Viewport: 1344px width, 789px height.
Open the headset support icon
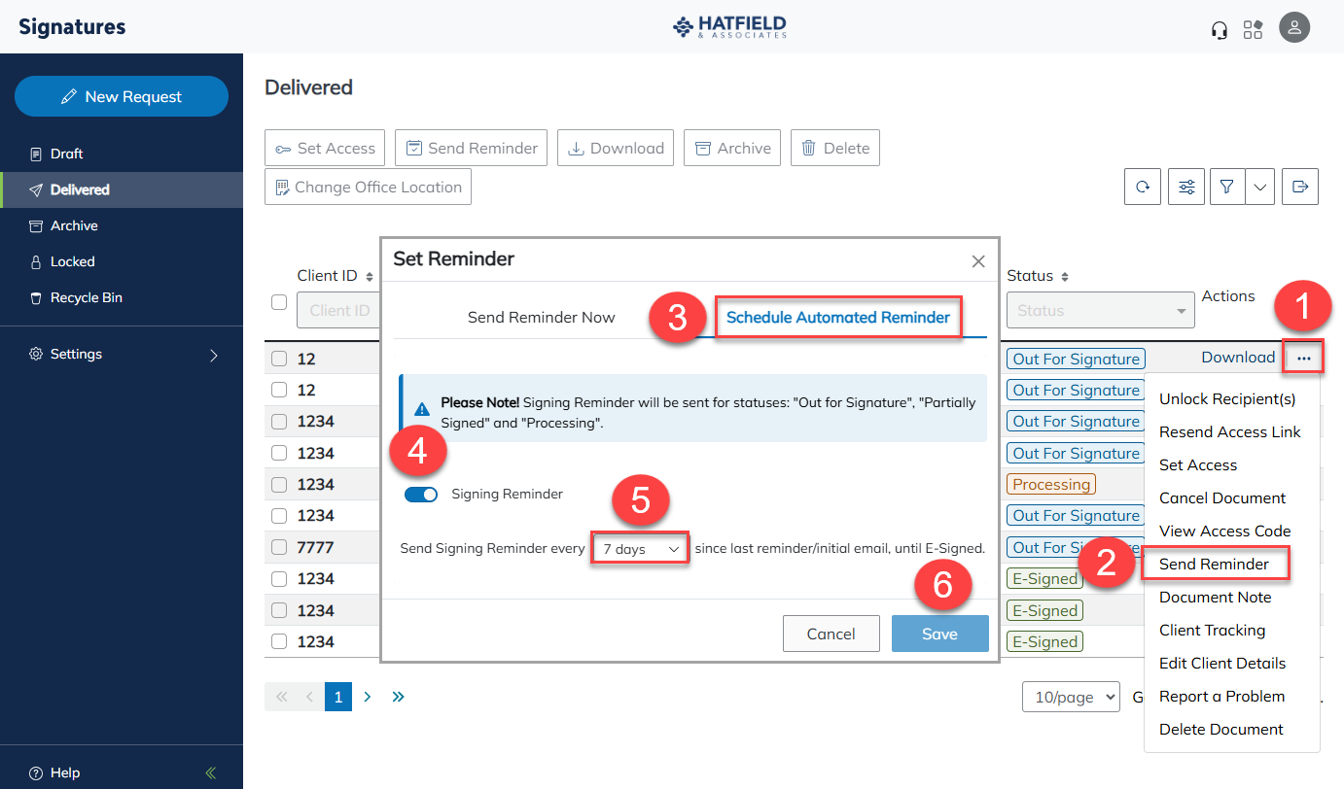coord(1219,27)
